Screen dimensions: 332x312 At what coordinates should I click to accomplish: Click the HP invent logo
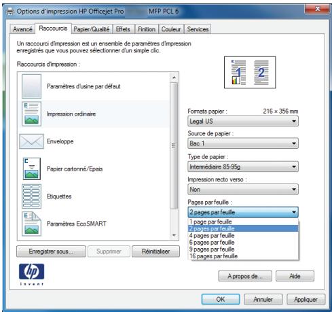(31, 274)
